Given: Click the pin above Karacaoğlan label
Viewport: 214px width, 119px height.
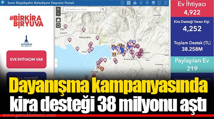Looking at the screenshot, I should click(x=133, y=56).
